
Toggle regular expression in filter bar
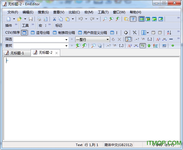tap(137, 39)
